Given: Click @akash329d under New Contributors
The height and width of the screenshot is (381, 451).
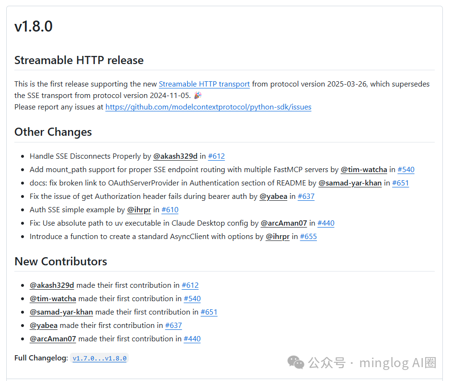Looking at the screenshot, I should (x=52, y=285).
